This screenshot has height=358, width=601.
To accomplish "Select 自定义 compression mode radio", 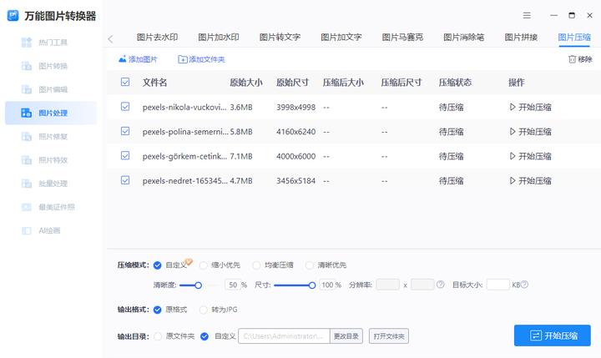I will pos(157,265).
